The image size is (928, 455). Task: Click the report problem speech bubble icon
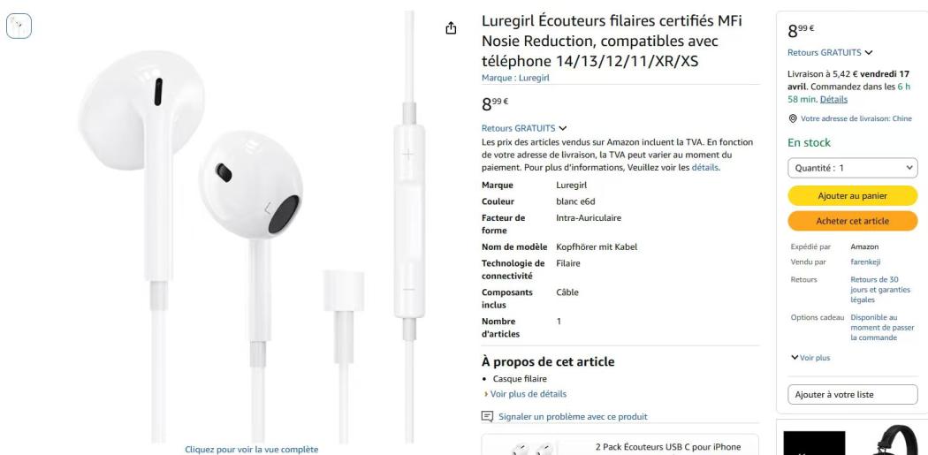(x=487, y=416)
